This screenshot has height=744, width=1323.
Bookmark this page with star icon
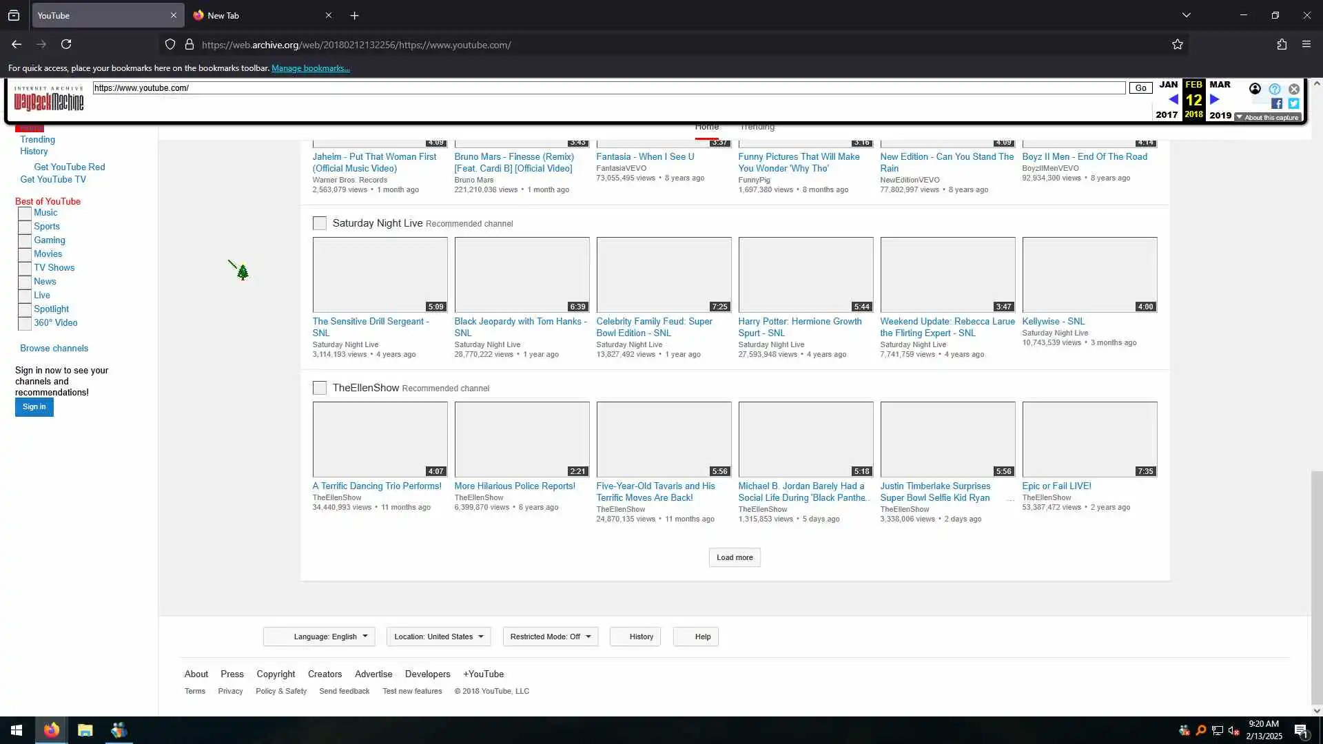[x=1177, y=45]
